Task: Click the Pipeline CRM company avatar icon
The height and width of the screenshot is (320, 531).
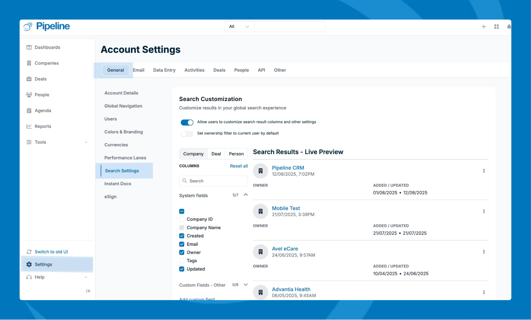Action: pos(260,171)
